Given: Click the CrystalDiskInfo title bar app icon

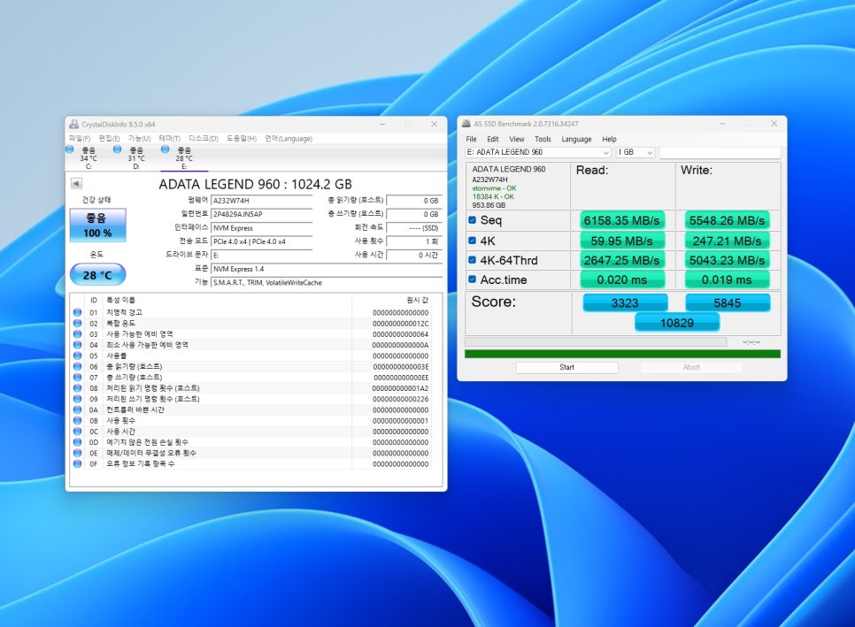Looking at the screenshot, I should click(x=73, y=124).
